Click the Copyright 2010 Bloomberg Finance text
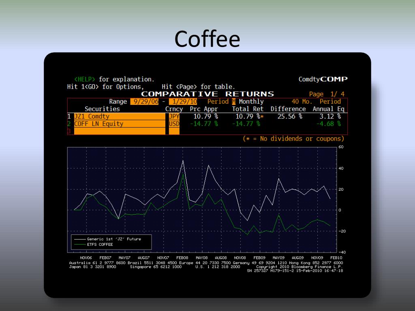 coord(299,267)
